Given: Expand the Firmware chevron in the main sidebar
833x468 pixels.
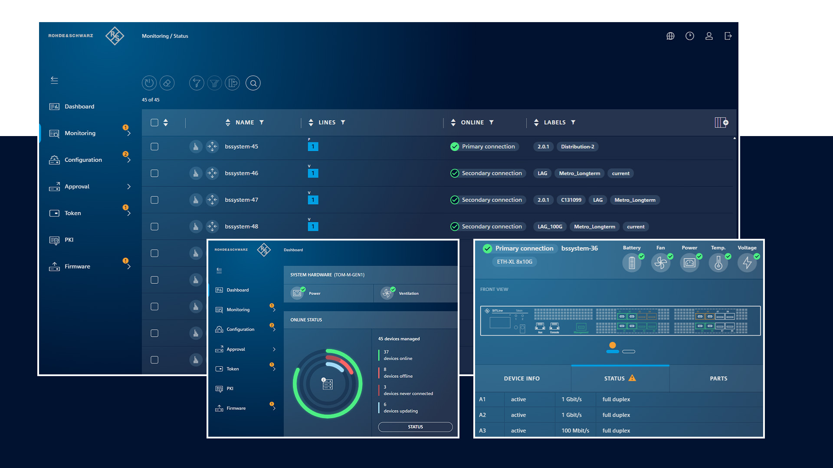Looking at the screenshot, I should point(129,266).
